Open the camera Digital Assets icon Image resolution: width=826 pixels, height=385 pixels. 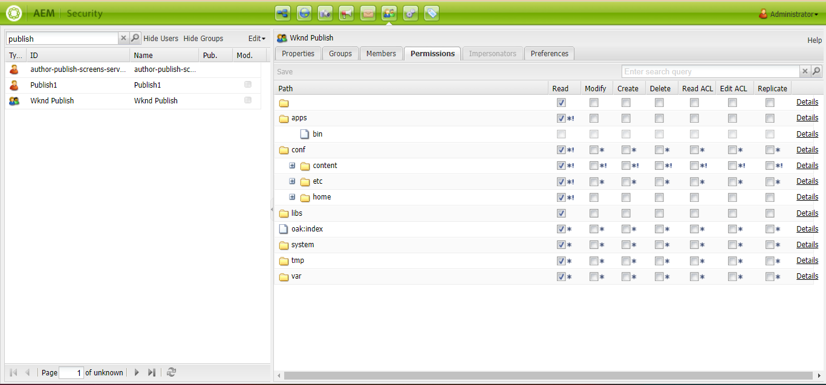pyautogui.click(x=325, y=13)
